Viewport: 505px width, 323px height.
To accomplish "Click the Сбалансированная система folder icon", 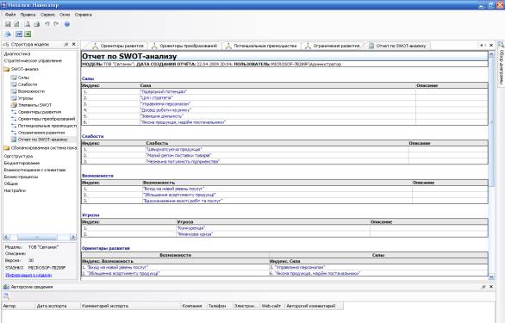I will click(6, 148).
